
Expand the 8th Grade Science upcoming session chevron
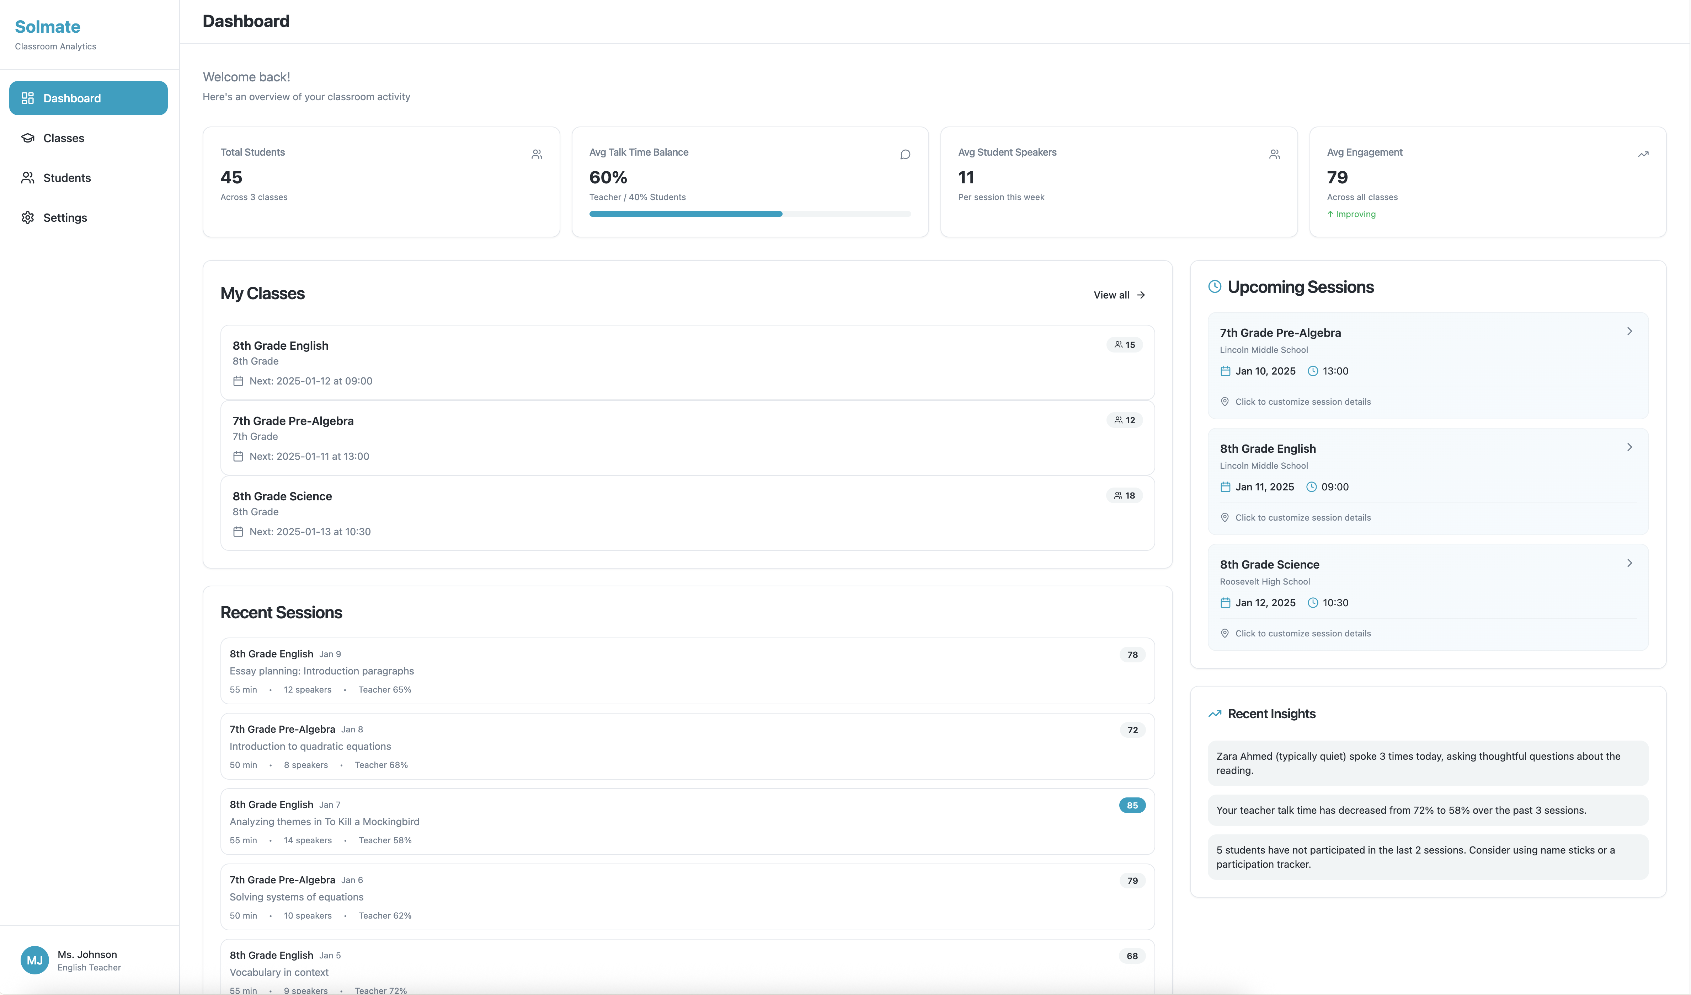pyautogui.click(x=1629, y=563)
